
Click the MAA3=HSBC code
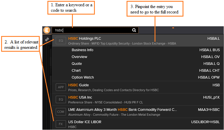tap(209, 110)
